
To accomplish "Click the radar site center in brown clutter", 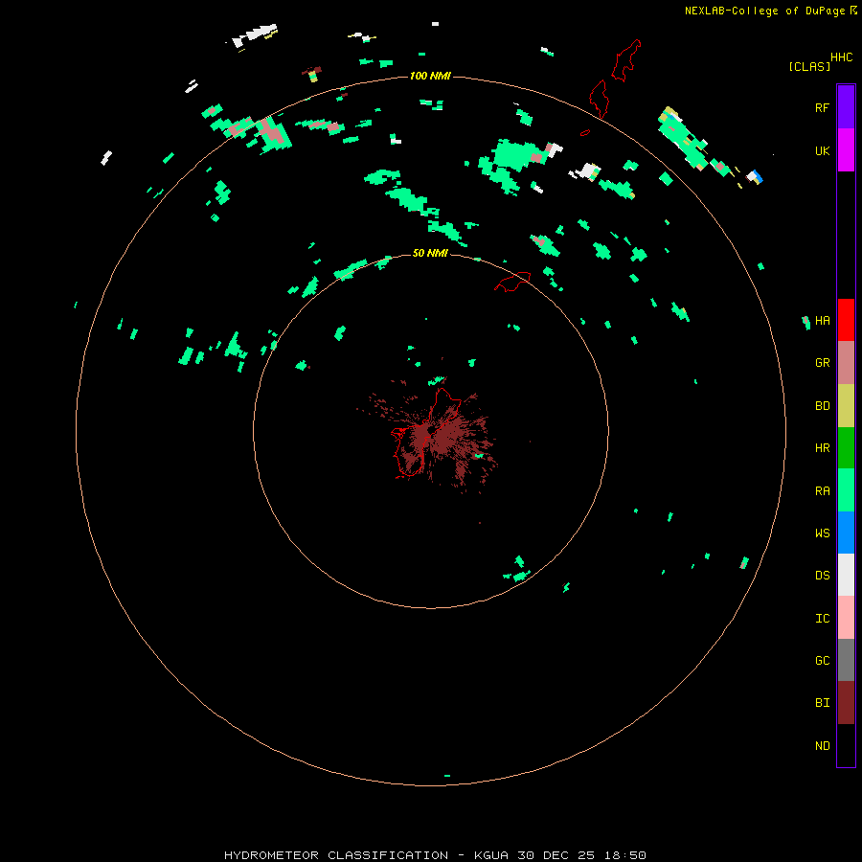I will pos(431,430).
